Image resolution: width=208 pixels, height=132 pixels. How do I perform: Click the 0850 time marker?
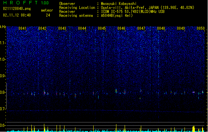[201, 28]
